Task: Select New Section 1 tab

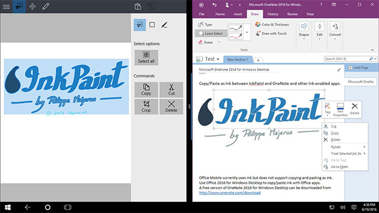Action: (x=237, y=59)
